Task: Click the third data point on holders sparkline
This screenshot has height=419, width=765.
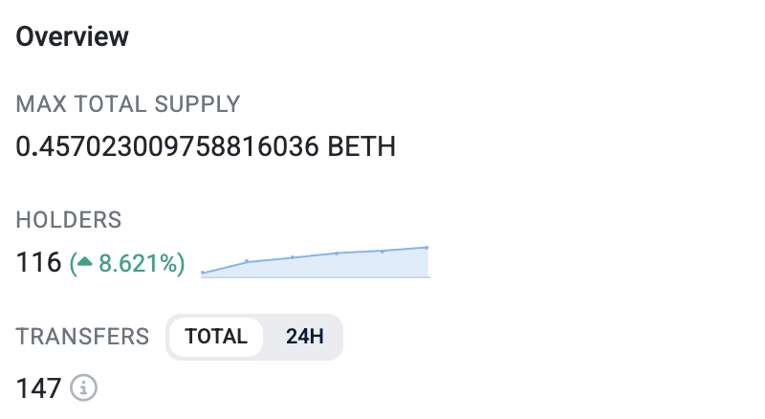Action: [293, 257]
